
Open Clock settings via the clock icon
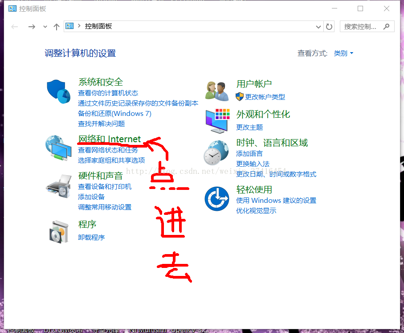pyautogui.click(x=217, y=154)
